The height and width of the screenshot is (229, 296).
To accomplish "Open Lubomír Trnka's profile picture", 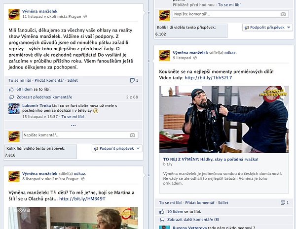I will click(x=14, y=109).
